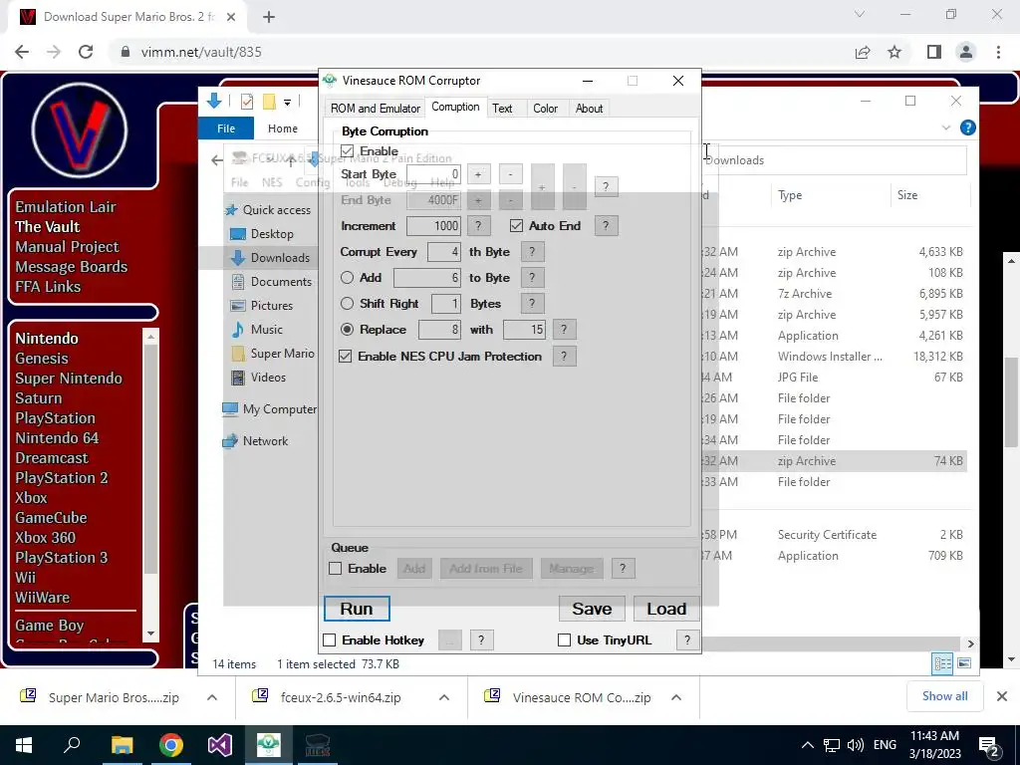The width and height of the screenshot is (1020, 765).
Task: Expand Vinesauce ROM Co zip download options
Action: pyautogui.click(x=676, y=697)
